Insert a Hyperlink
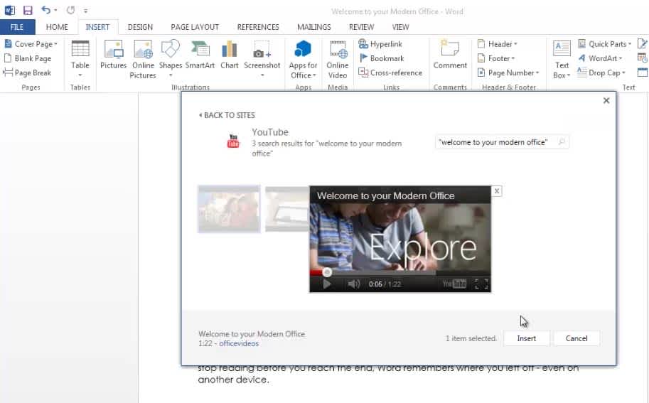649x403 pixels. tap(380, 44)
